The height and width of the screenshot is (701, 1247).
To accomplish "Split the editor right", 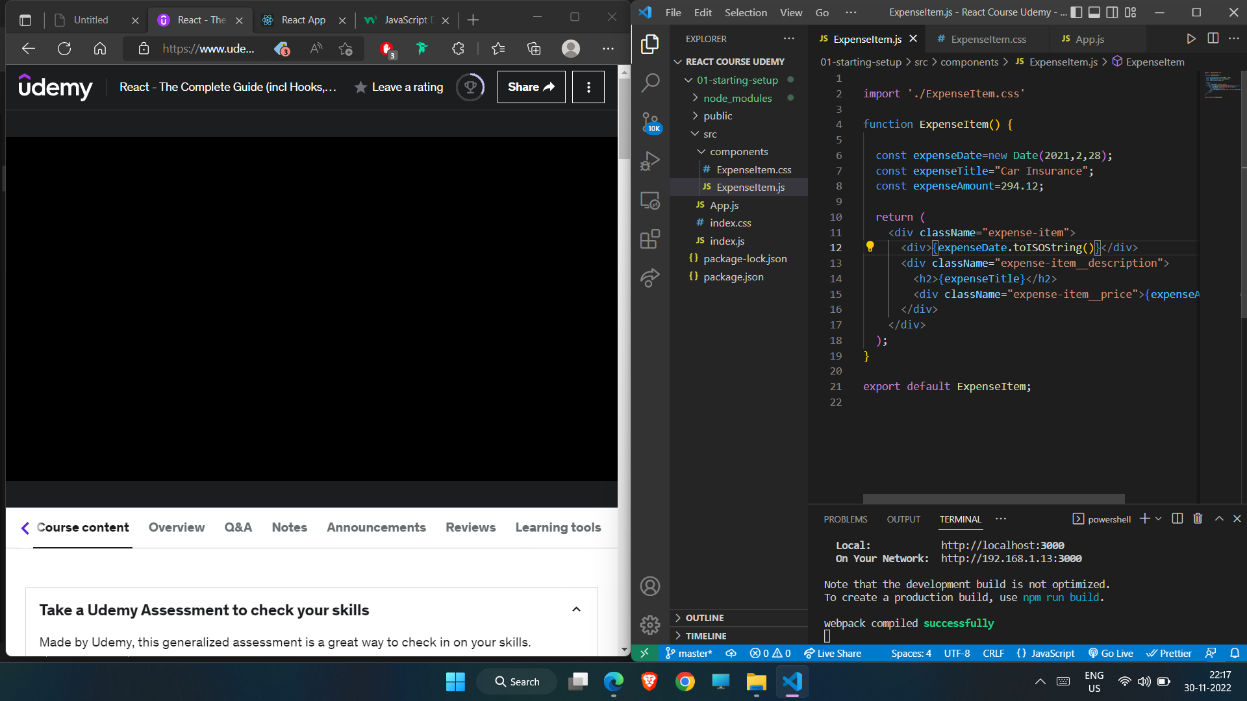I will tap(1213, 39).
